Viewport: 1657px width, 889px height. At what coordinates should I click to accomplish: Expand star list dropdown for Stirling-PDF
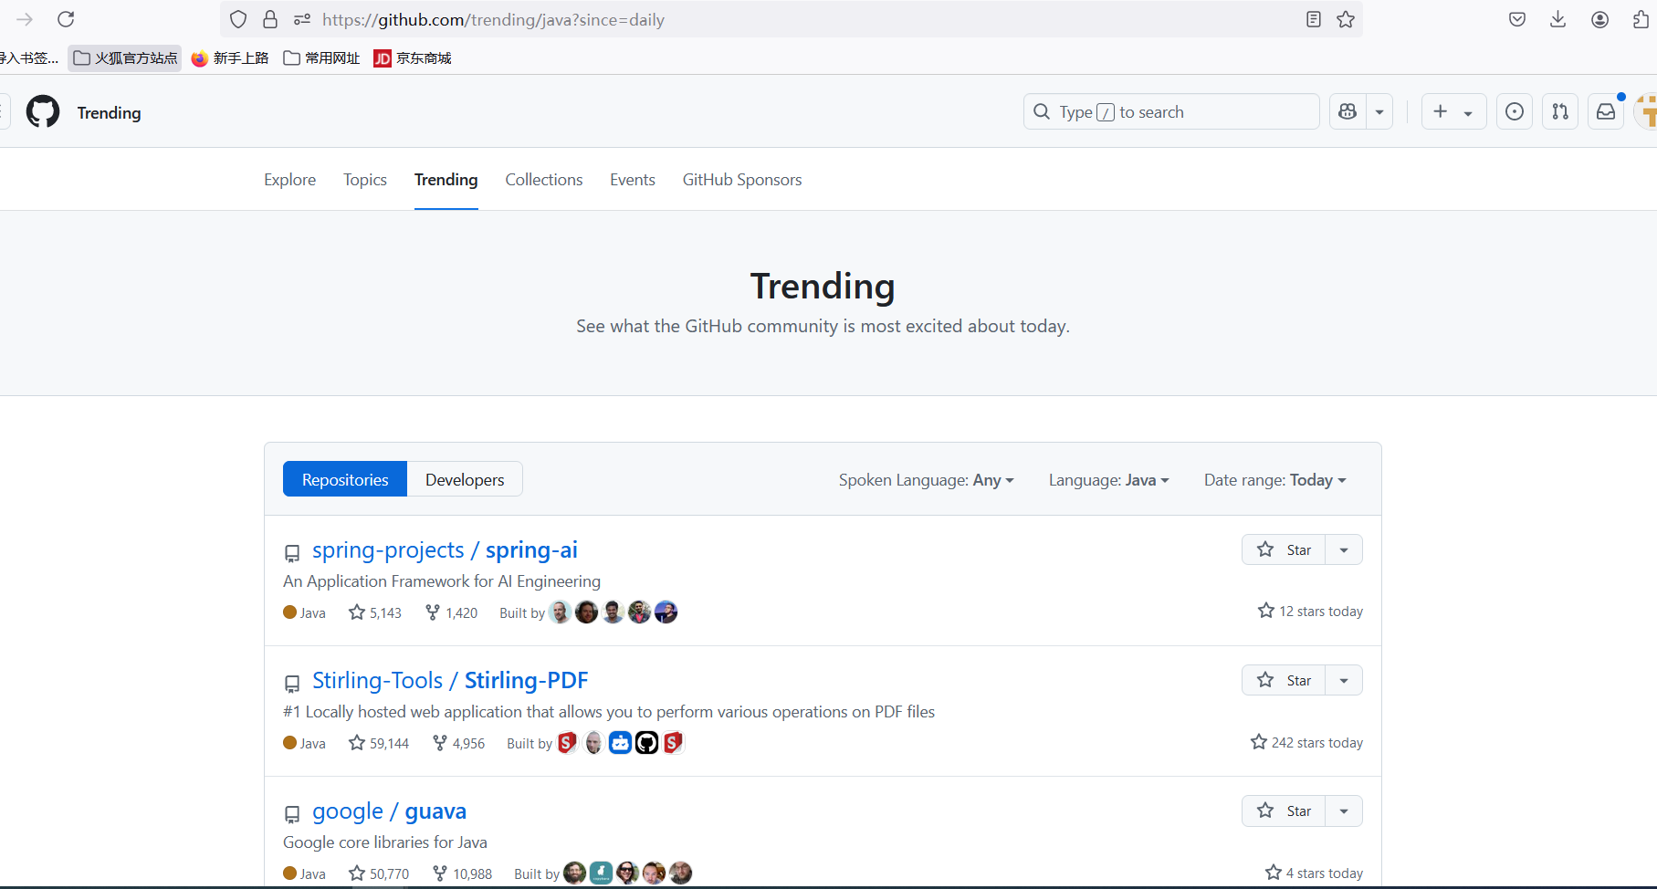[x=1344, y=680]
